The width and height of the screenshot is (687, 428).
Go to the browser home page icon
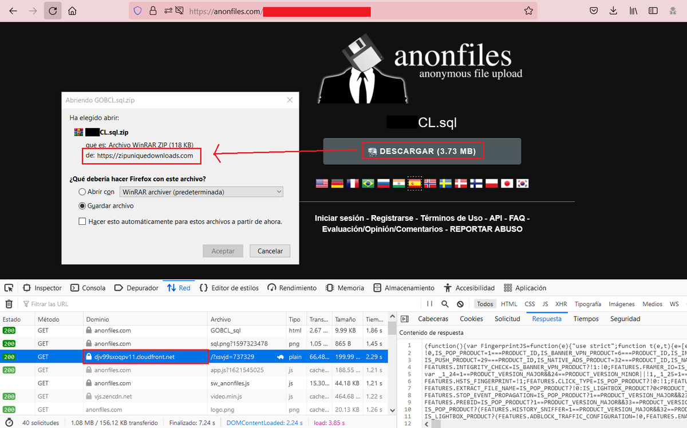[72, 11]
